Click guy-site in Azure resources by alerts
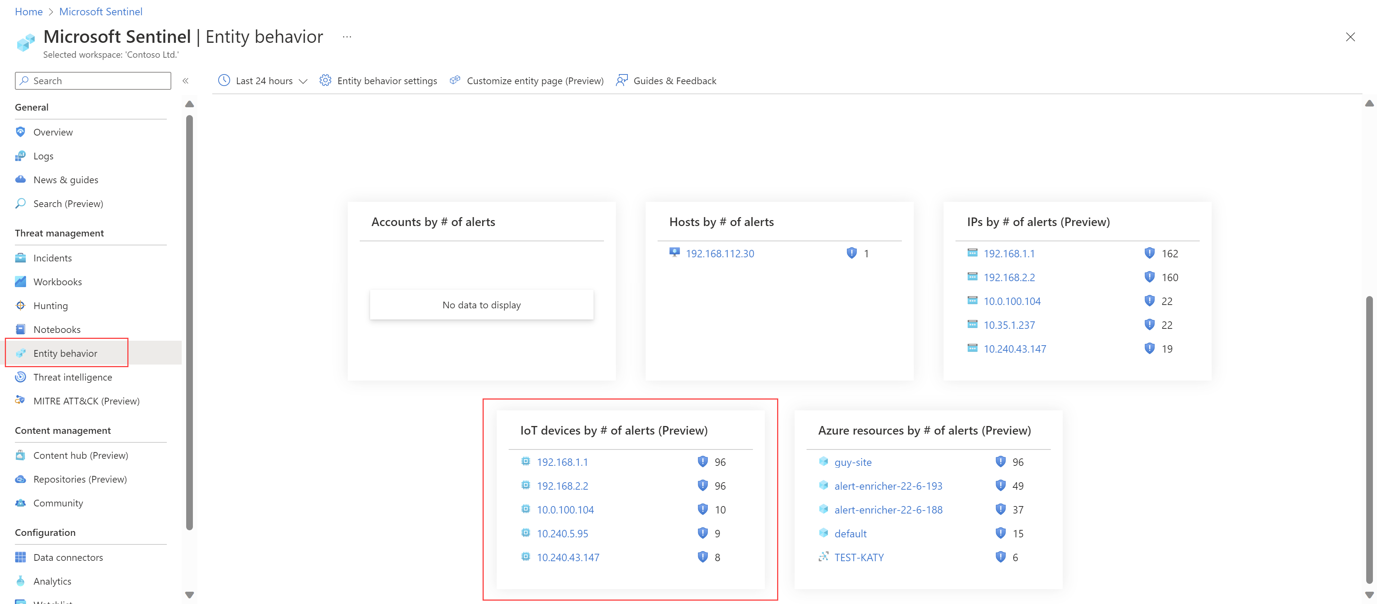Image resolution: width=1377 pixels, height=604 pixels. [x=852, y=461]
